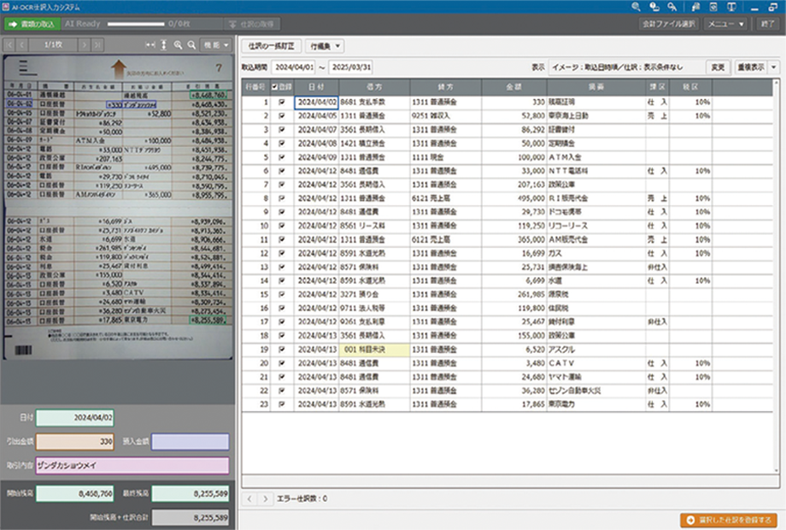Click the green 日付 field showing 2024/04/02
The image size is (786, 530).
pos(75,418)
